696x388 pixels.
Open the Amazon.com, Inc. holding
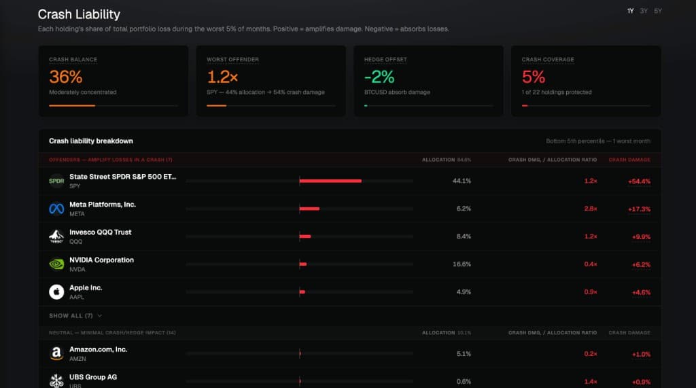click(x=349, y=354)
